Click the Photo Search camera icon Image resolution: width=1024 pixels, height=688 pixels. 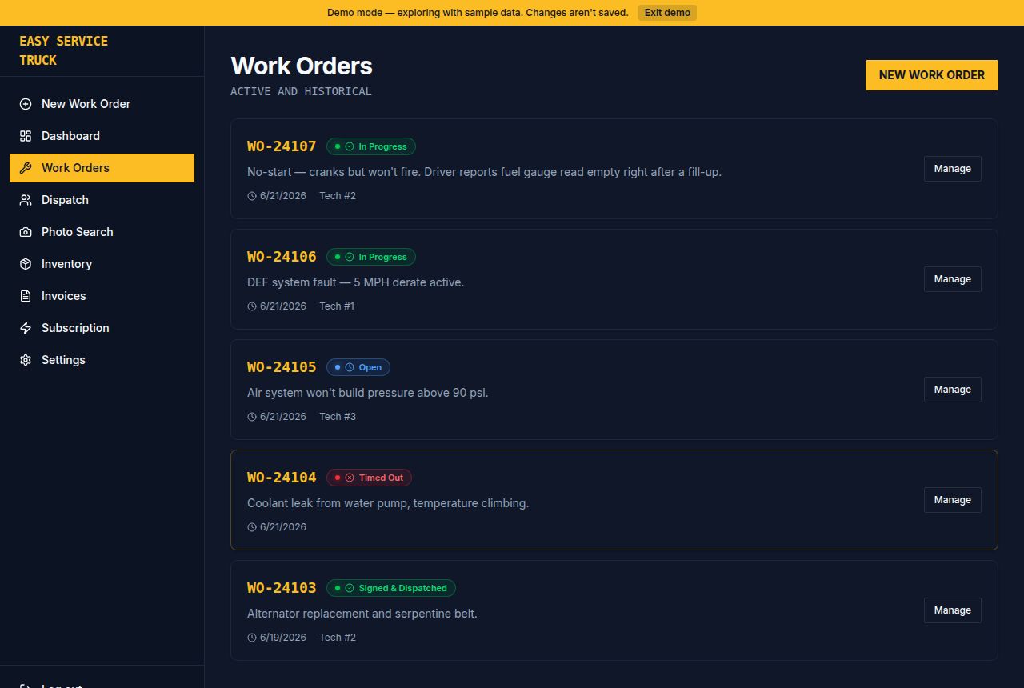26,232
